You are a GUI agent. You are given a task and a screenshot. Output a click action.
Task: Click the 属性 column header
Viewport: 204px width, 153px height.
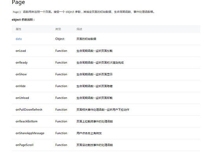tap(18, 29)
